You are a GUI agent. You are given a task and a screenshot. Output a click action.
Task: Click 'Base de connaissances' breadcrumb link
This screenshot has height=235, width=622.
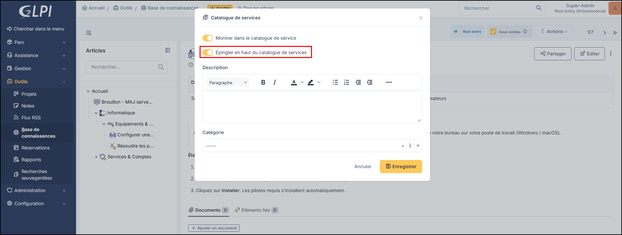tap(170, 8)
